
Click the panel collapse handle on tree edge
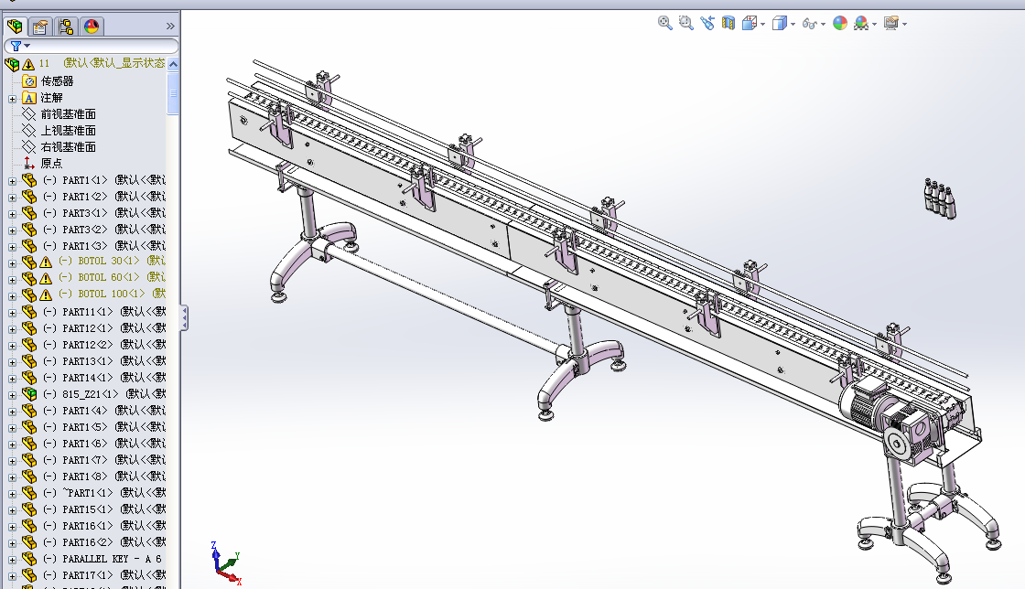184,318
